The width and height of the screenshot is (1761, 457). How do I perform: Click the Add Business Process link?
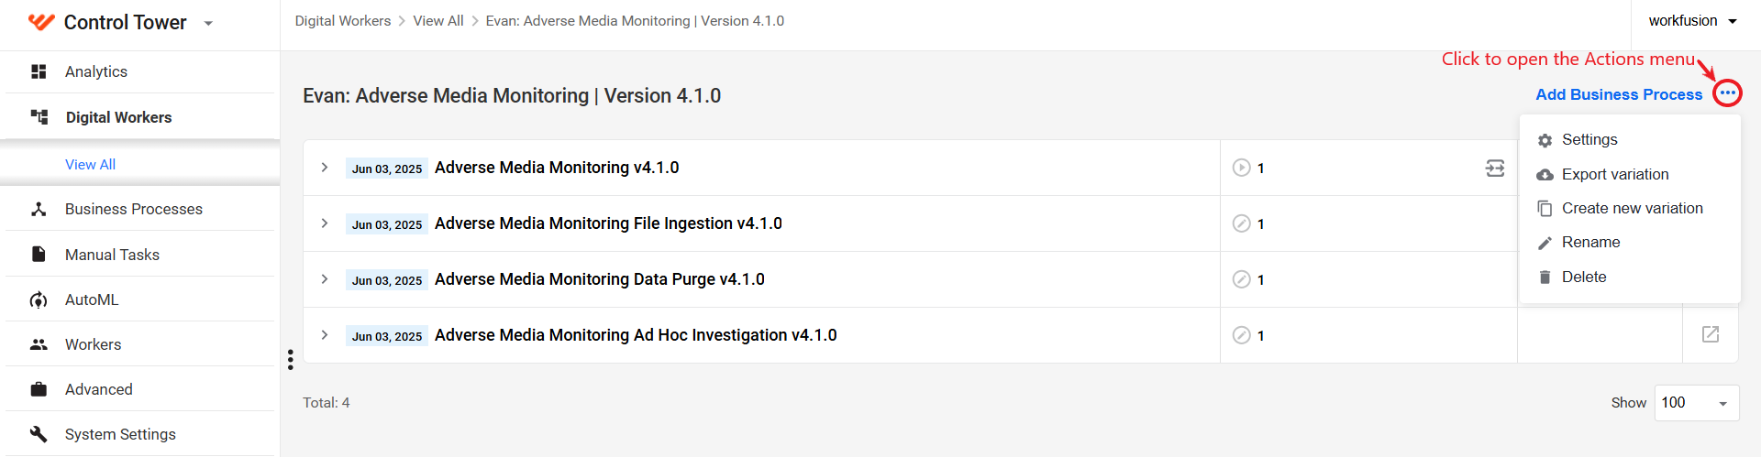tap(1619, 94)
